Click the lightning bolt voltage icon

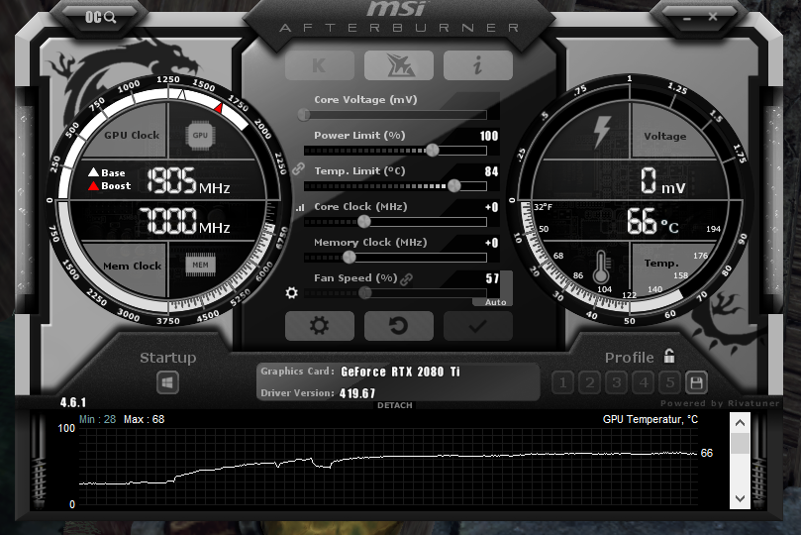coord(602,132)
